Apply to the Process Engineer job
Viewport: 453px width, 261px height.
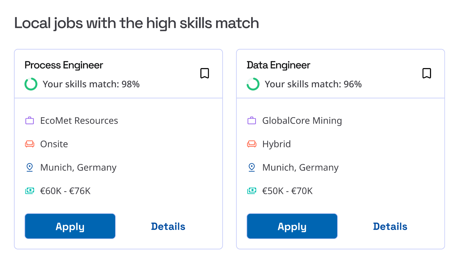(x=70, y=226)
